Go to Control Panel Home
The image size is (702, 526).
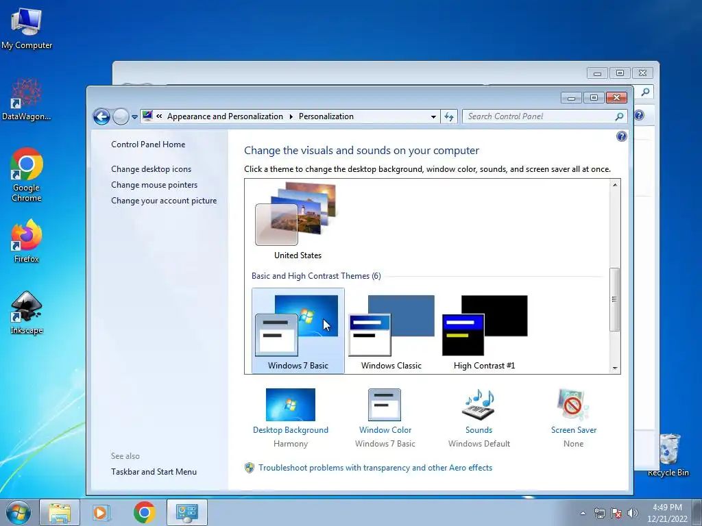pos(148,145)
